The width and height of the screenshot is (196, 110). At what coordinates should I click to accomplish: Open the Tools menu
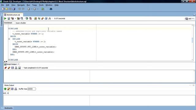tap(41, 5)
